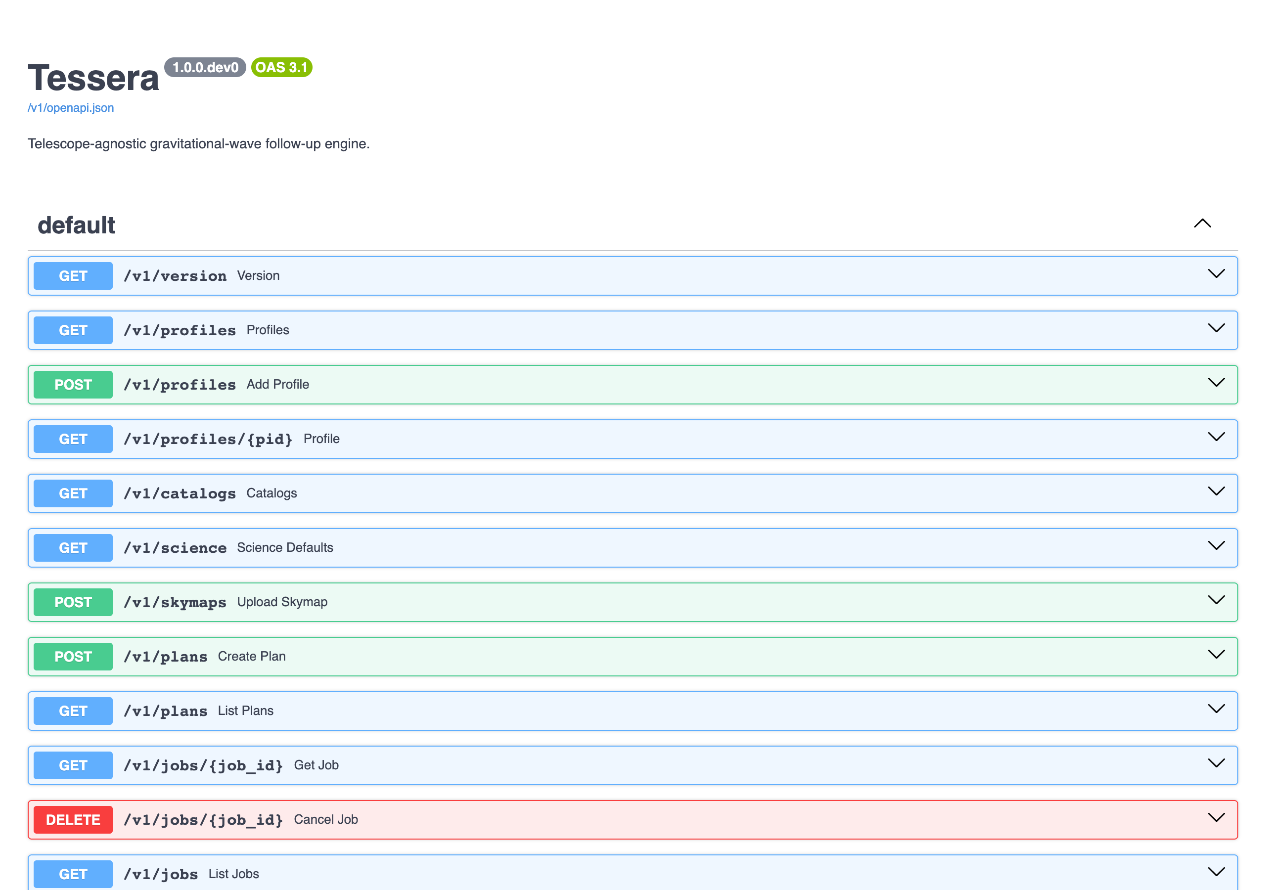1266x890 pixels.
Task: Click the GET badge for Profiles list
Action: click(x=73, y=330)
